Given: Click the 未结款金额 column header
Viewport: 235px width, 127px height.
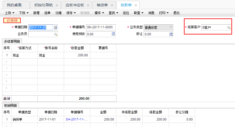Looking at the screenshot, I should click(x=129, y=112).
